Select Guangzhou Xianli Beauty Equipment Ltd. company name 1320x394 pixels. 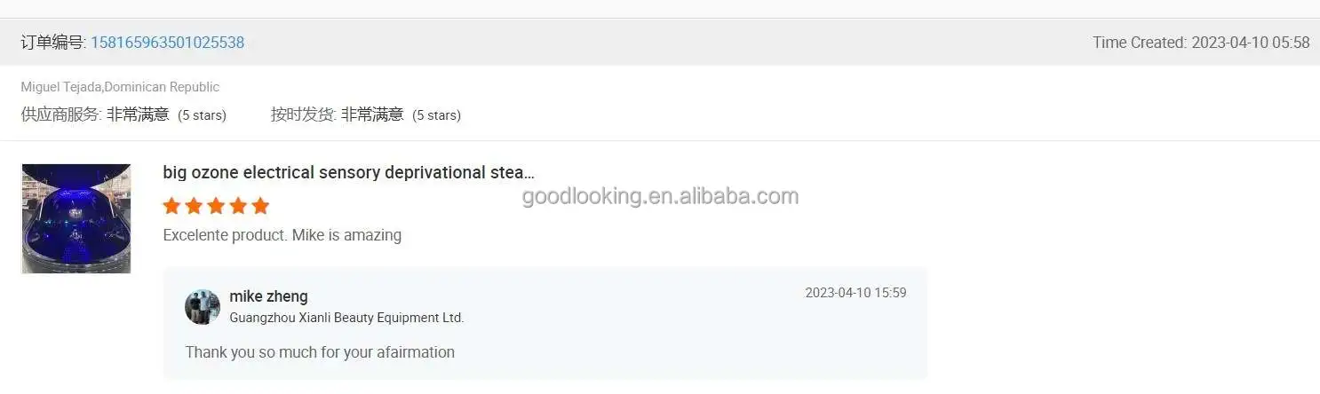(x=347, y=318)
